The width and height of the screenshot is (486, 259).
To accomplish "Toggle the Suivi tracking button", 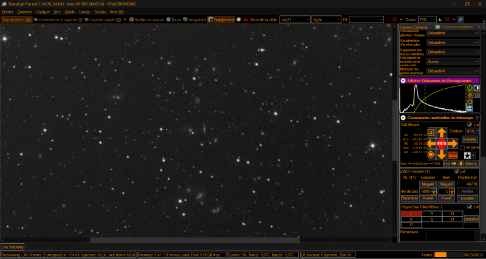I will [453, 155].
